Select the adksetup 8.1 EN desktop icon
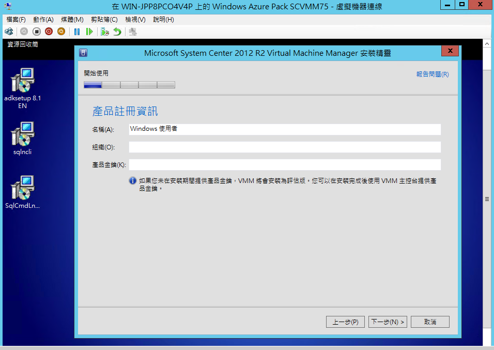The image size is (494, 350). [22, 88]
